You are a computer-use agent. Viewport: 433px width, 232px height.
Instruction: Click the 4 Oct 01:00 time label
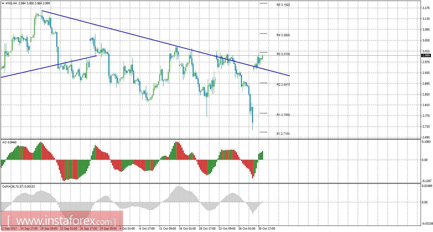127,229
